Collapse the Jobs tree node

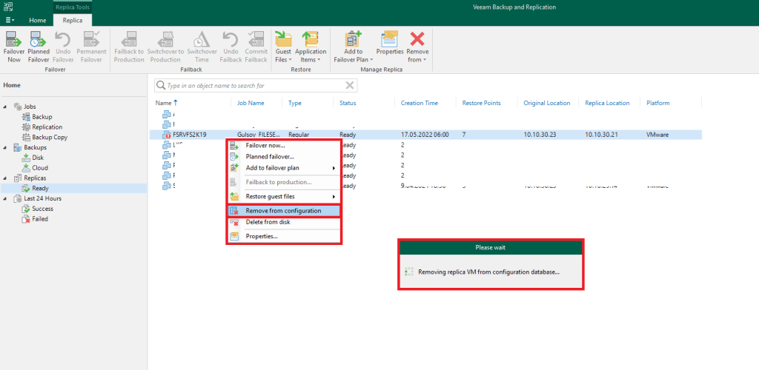(x=7, y=107)
